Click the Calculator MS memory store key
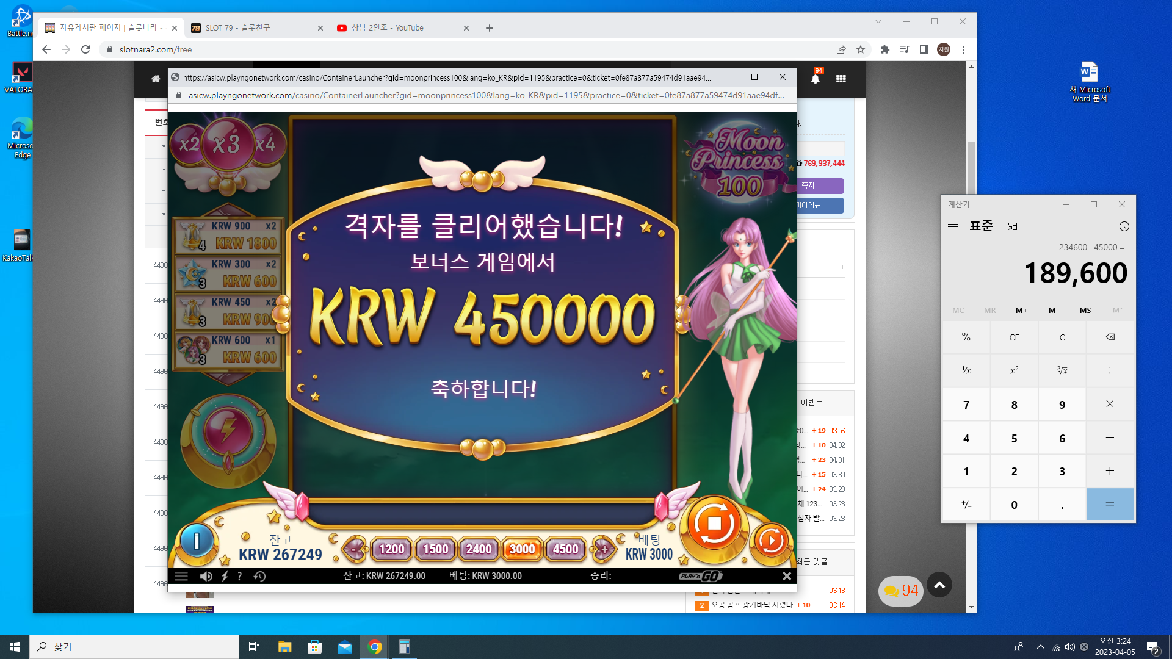 1085,311
